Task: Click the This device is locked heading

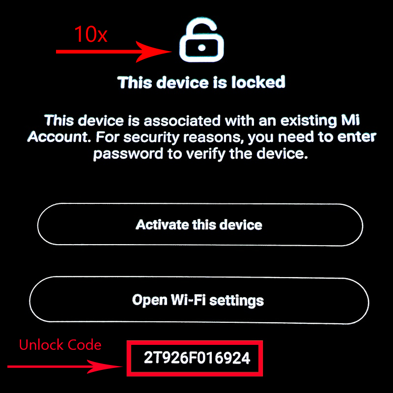Action: pos(201,82)
